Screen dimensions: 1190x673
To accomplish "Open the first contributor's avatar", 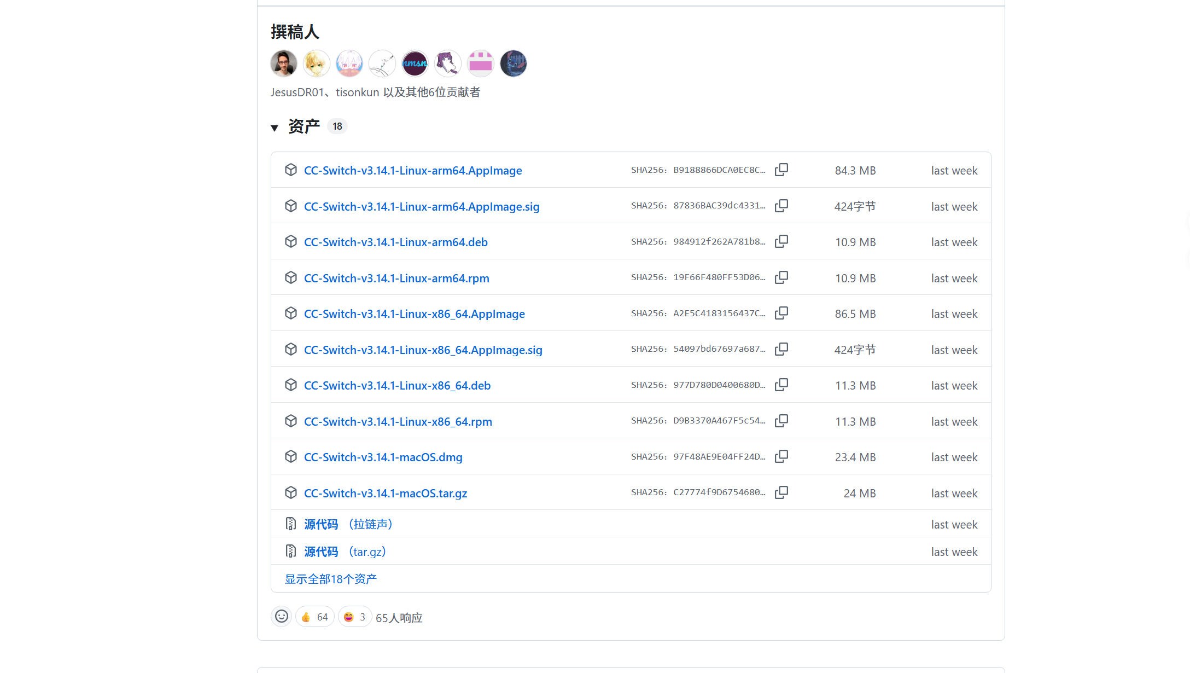I will pyautogui.click(x=284, y=63).
